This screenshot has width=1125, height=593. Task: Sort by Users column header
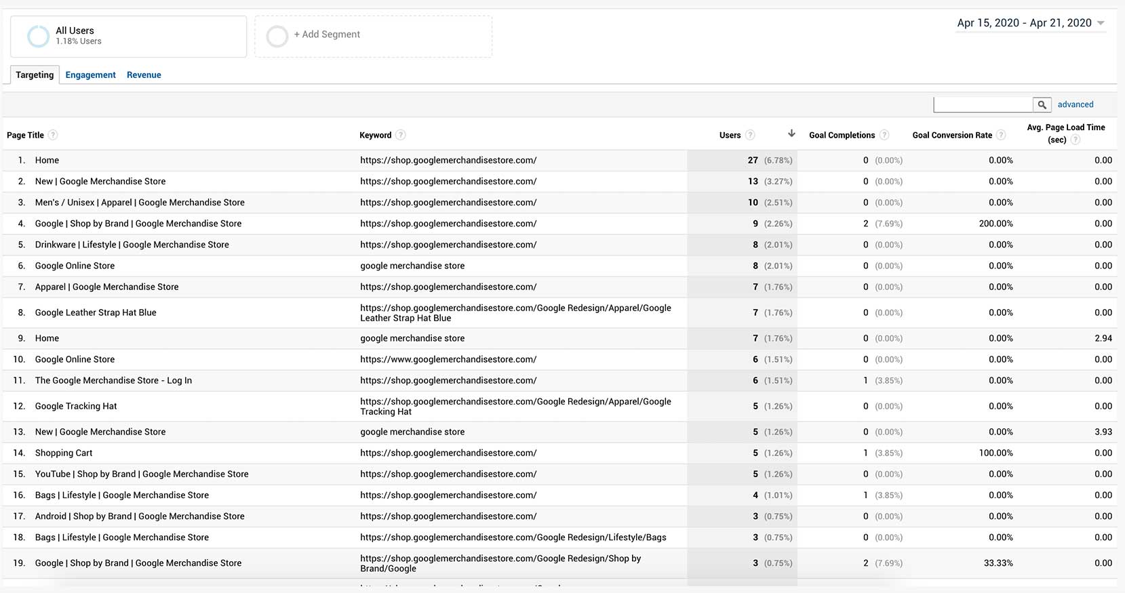coord(730,135)
